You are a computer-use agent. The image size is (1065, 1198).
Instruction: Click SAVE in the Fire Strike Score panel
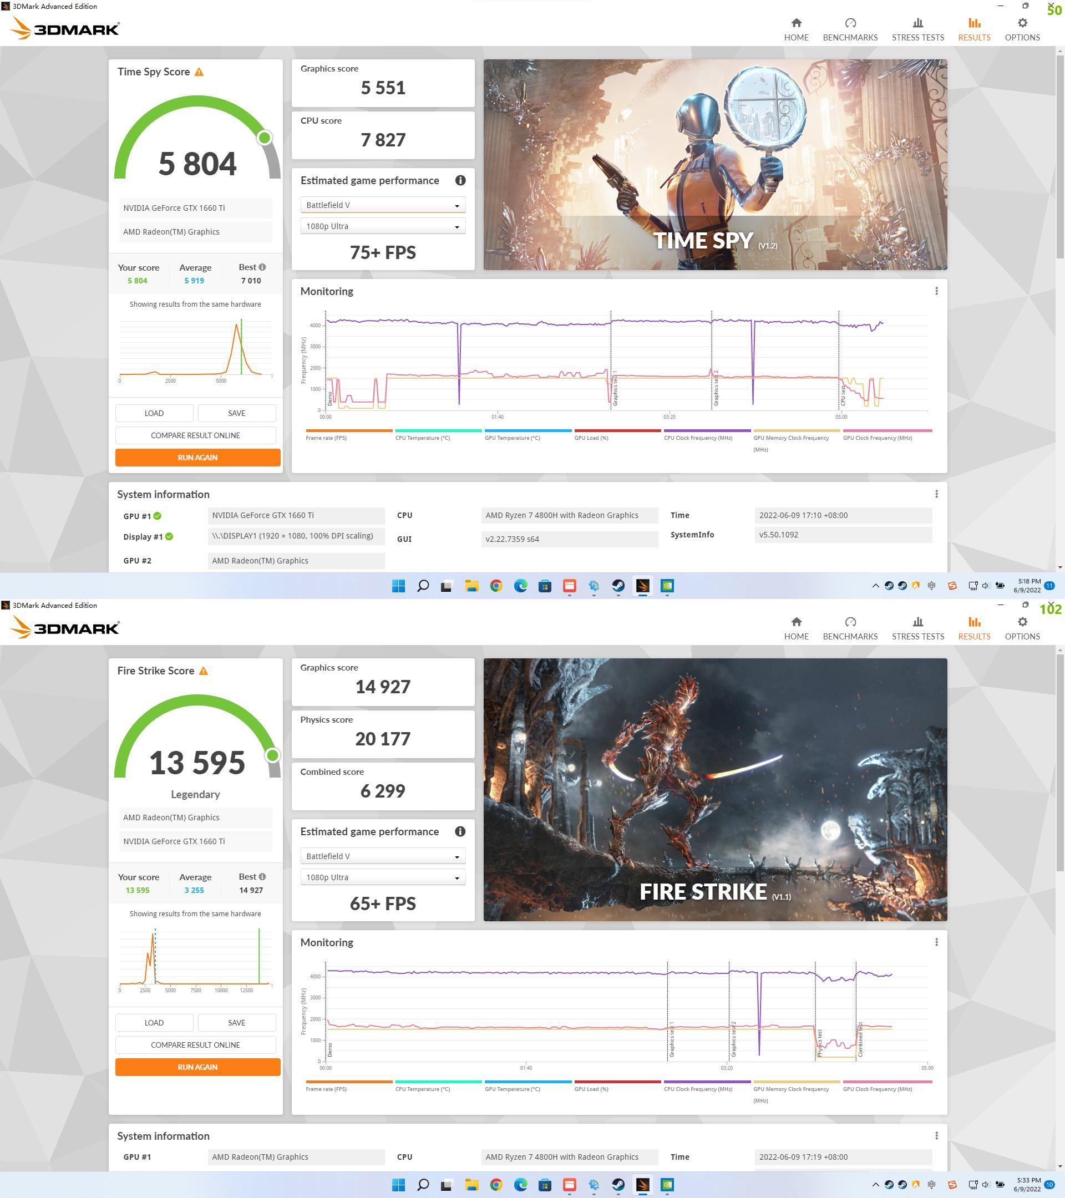237,1023
